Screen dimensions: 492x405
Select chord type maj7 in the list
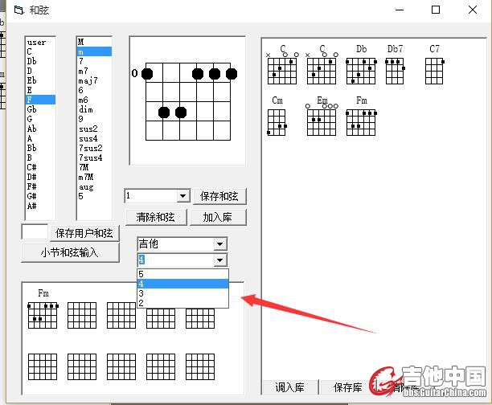(x=87, y=80)
